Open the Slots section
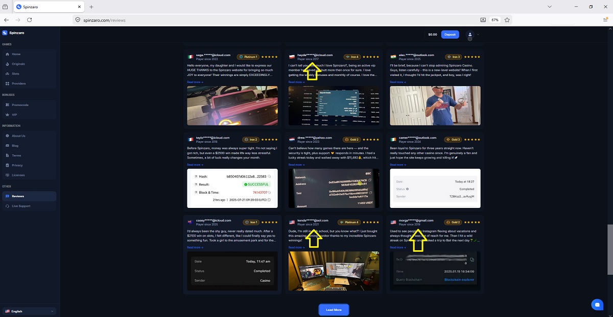The width and height of the screenshot is (613, 317). click(15, 74)
